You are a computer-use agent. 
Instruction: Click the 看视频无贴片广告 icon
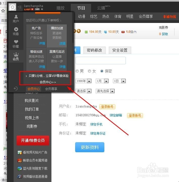coord(20,153)
